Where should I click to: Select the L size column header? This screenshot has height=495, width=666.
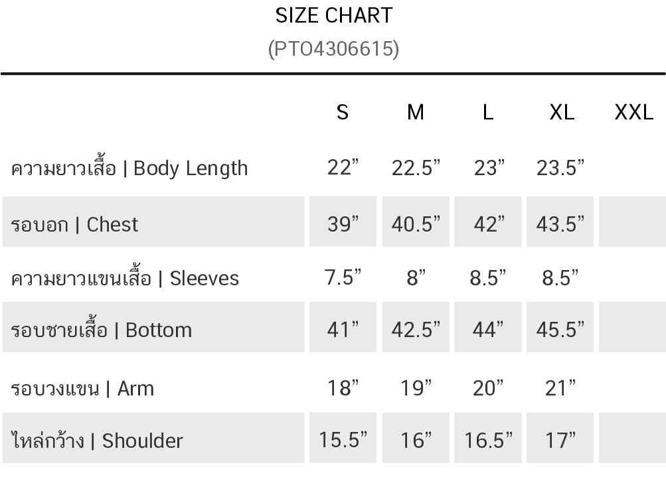(x=487, y=113)
